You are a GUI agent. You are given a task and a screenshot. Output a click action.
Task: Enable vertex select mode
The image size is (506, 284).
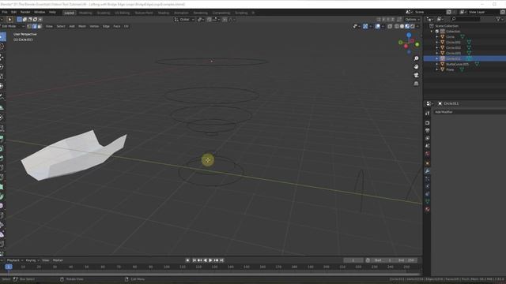coord(29,26)
